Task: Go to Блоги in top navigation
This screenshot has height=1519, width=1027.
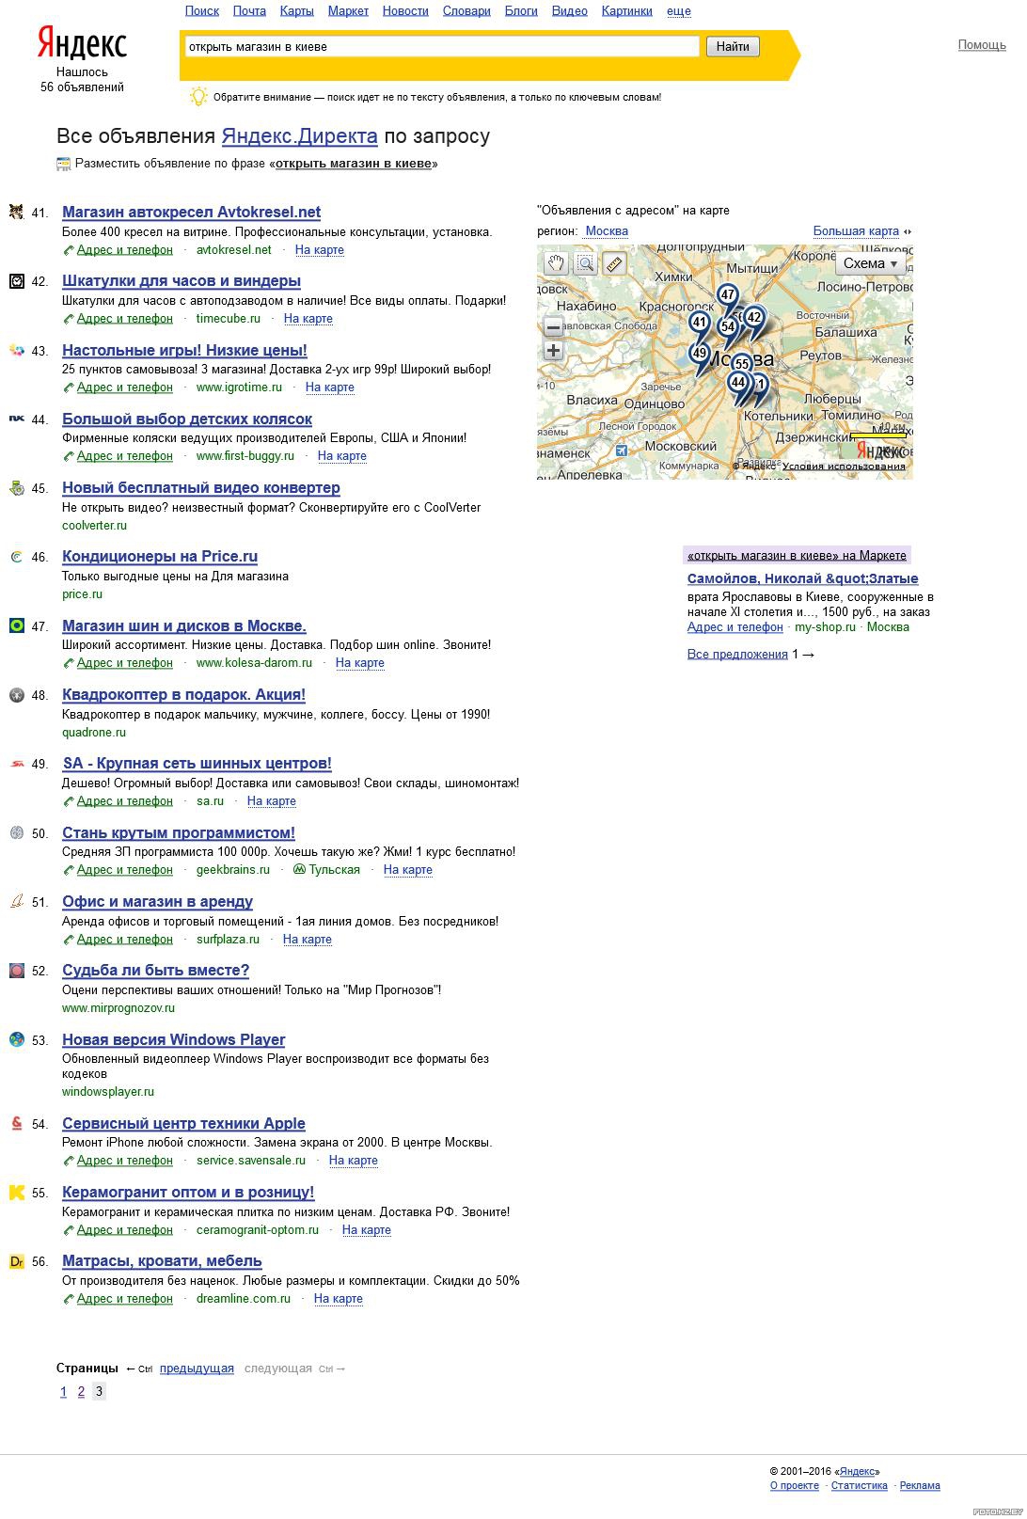Action: [521, 10]
